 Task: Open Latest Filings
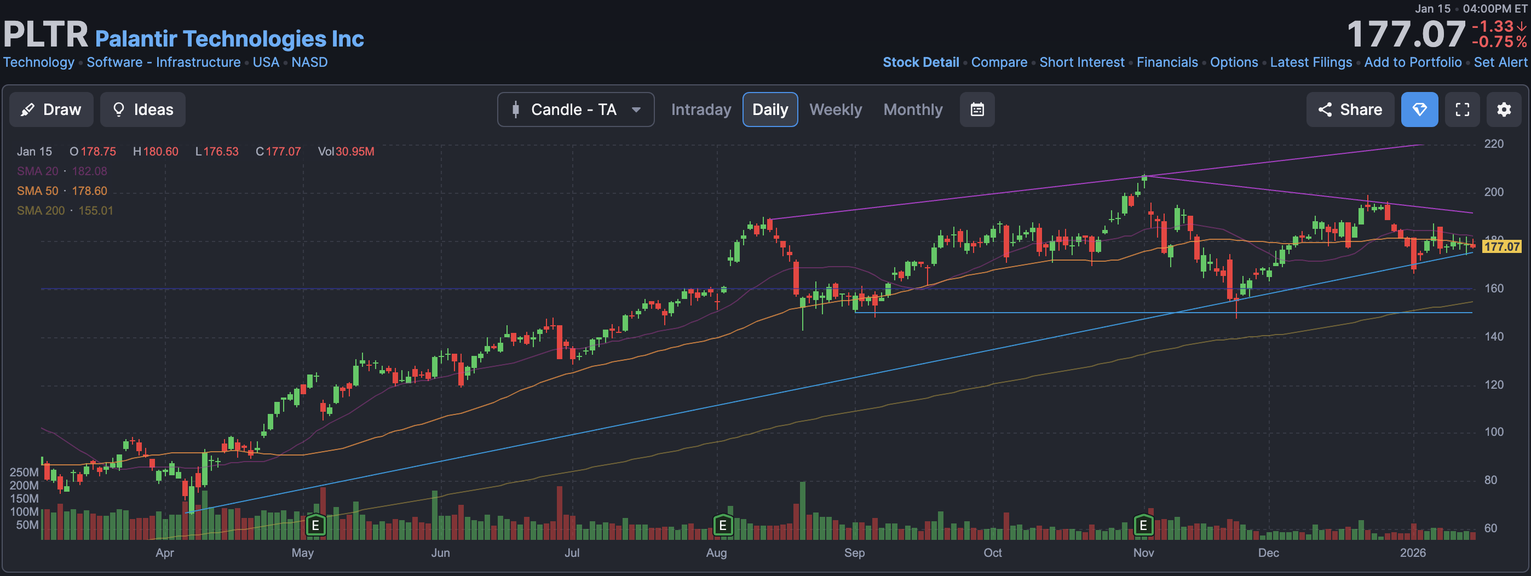click(x=1311, y=62)
